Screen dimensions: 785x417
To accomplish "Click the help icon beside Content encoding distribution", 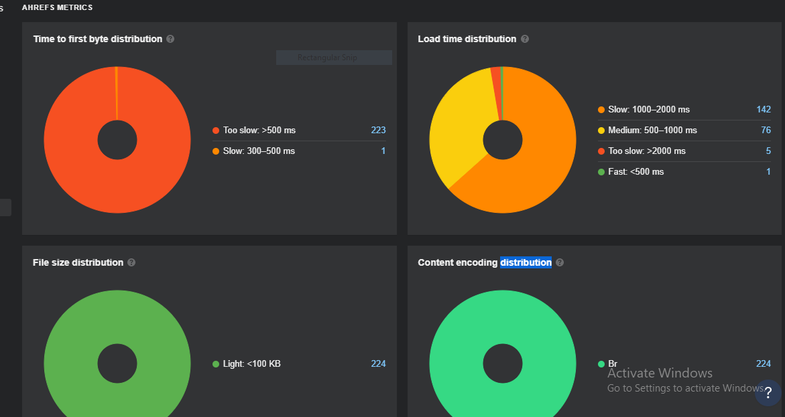I will point(560,262).
